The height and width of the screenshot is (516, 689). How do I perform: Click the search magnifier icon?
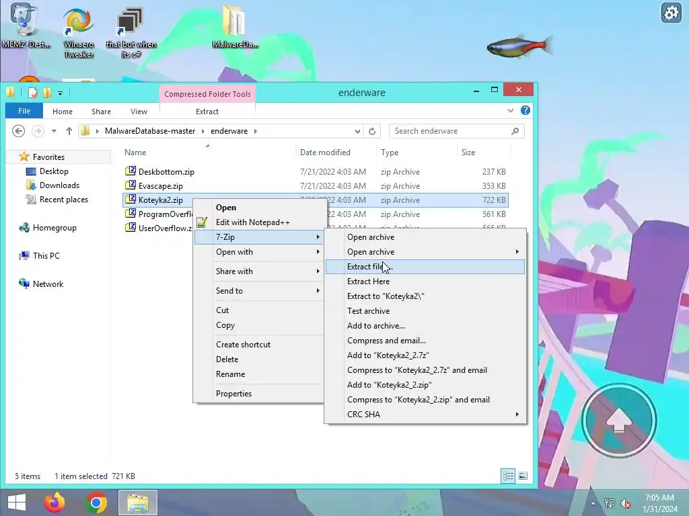515,131
